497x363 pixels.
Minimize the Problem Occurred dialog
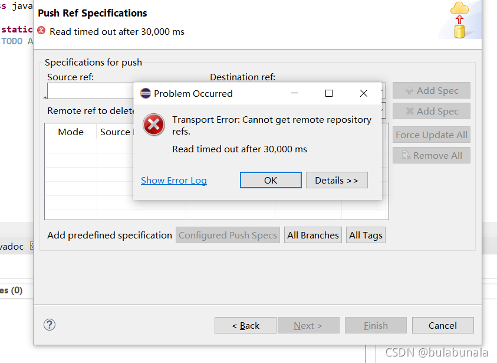pos(295,93)
